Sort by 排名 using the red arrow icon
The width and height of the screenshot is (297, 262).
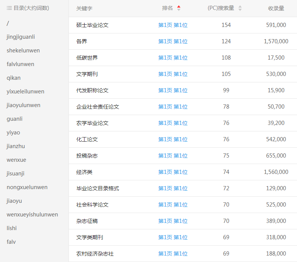pos(179,8)
